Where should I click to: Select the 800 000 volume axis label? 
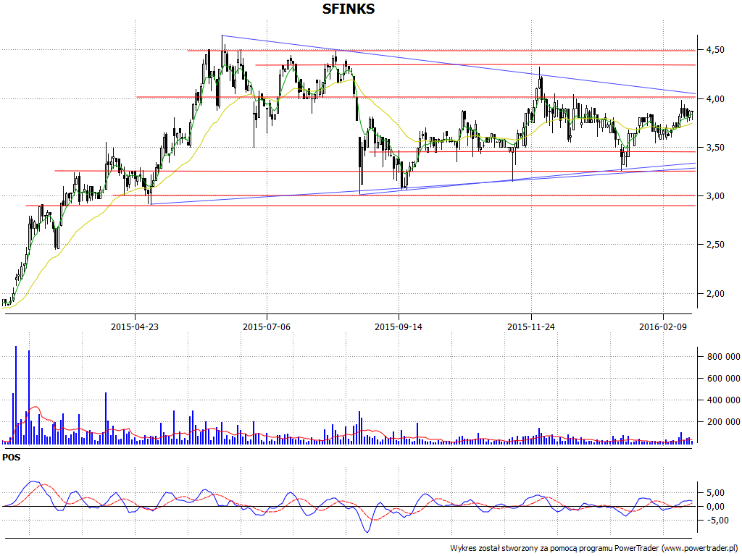click(724, 357)
